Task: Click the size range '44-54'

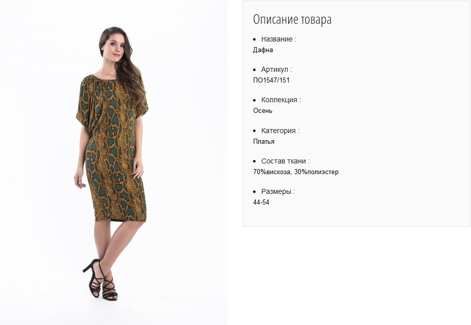Action: [x=261, y=202]
